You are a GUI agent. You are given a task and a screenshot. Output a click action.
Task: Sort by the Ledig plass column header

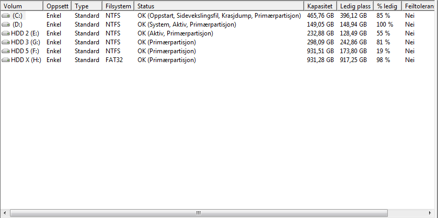(x=355, y=6)
